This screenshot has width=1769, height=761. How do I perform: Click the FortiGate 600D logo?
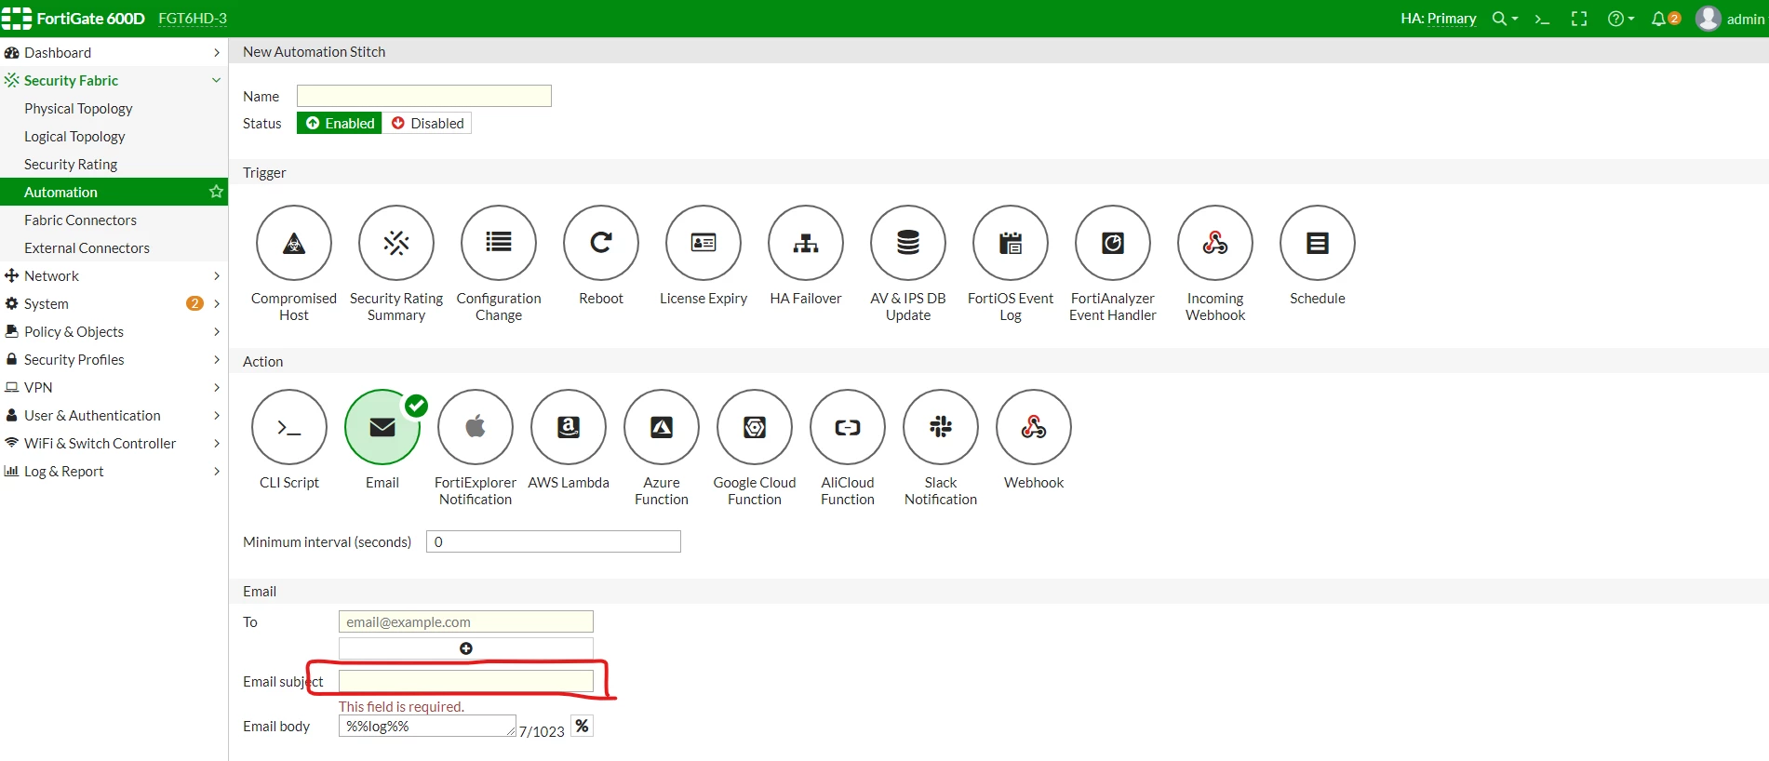click(x=74, y=19)
